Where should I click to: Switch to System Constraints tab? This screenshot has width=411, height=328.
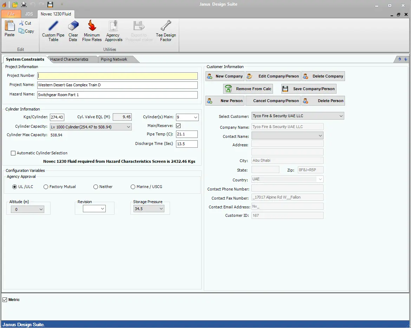coord(25,59)
